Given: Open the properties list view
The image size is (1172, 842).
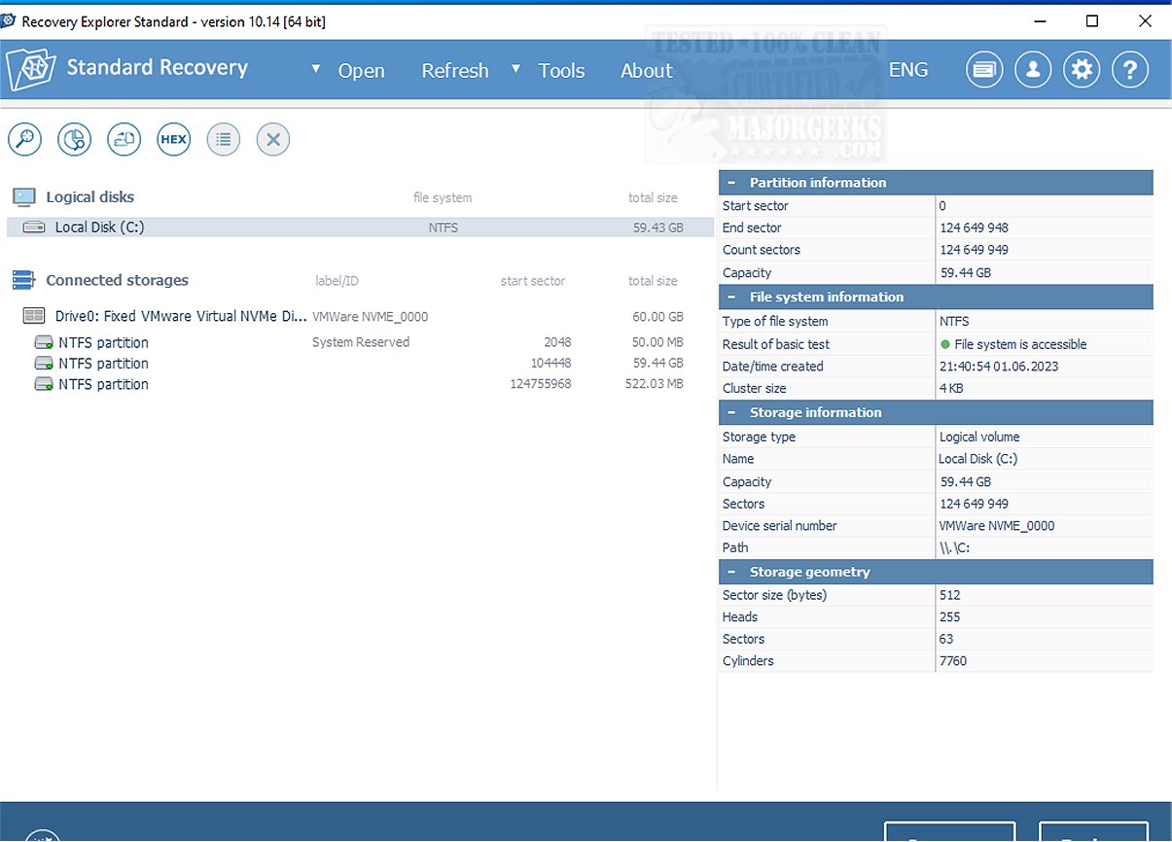Looking at the screenshot, I should click(x=223, y=139).
